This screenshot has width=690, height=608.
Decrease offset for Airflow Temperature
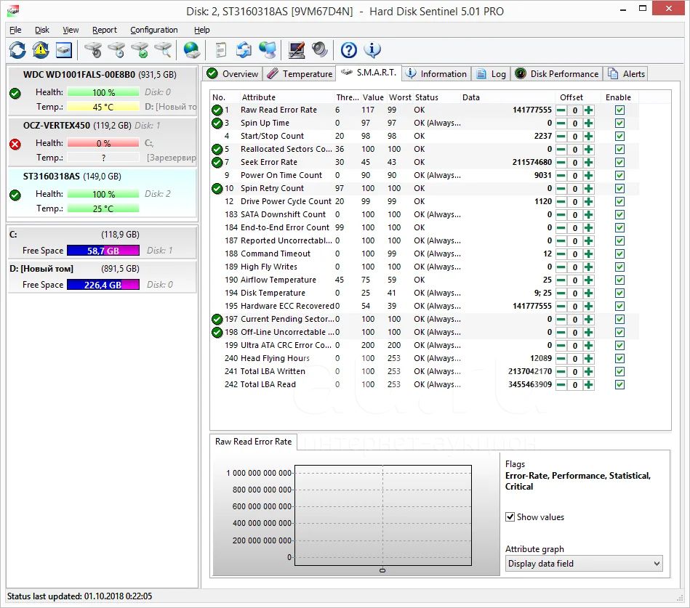tap(561, 280)
